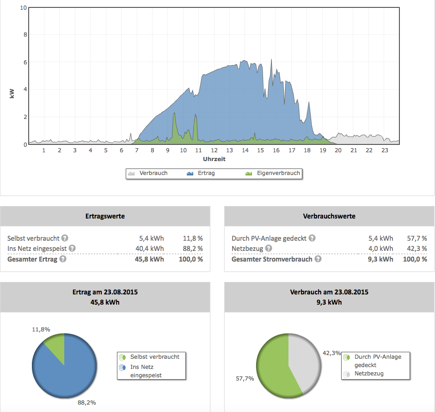Click help icon beside Gesamter Stromverbrauch
The height and width of the screenshot is (412, 435).
point(318,259)
